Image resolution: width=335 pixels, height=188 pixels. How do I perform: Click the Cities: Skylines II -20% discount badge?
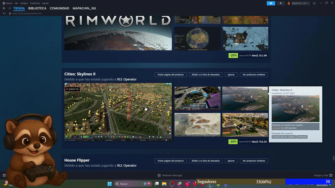click(233, 142)
